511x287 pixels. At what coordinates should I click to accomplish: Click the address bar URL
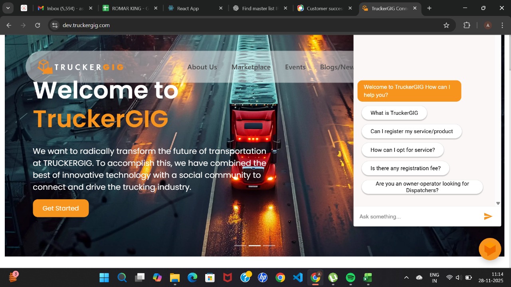pos(86,25)
